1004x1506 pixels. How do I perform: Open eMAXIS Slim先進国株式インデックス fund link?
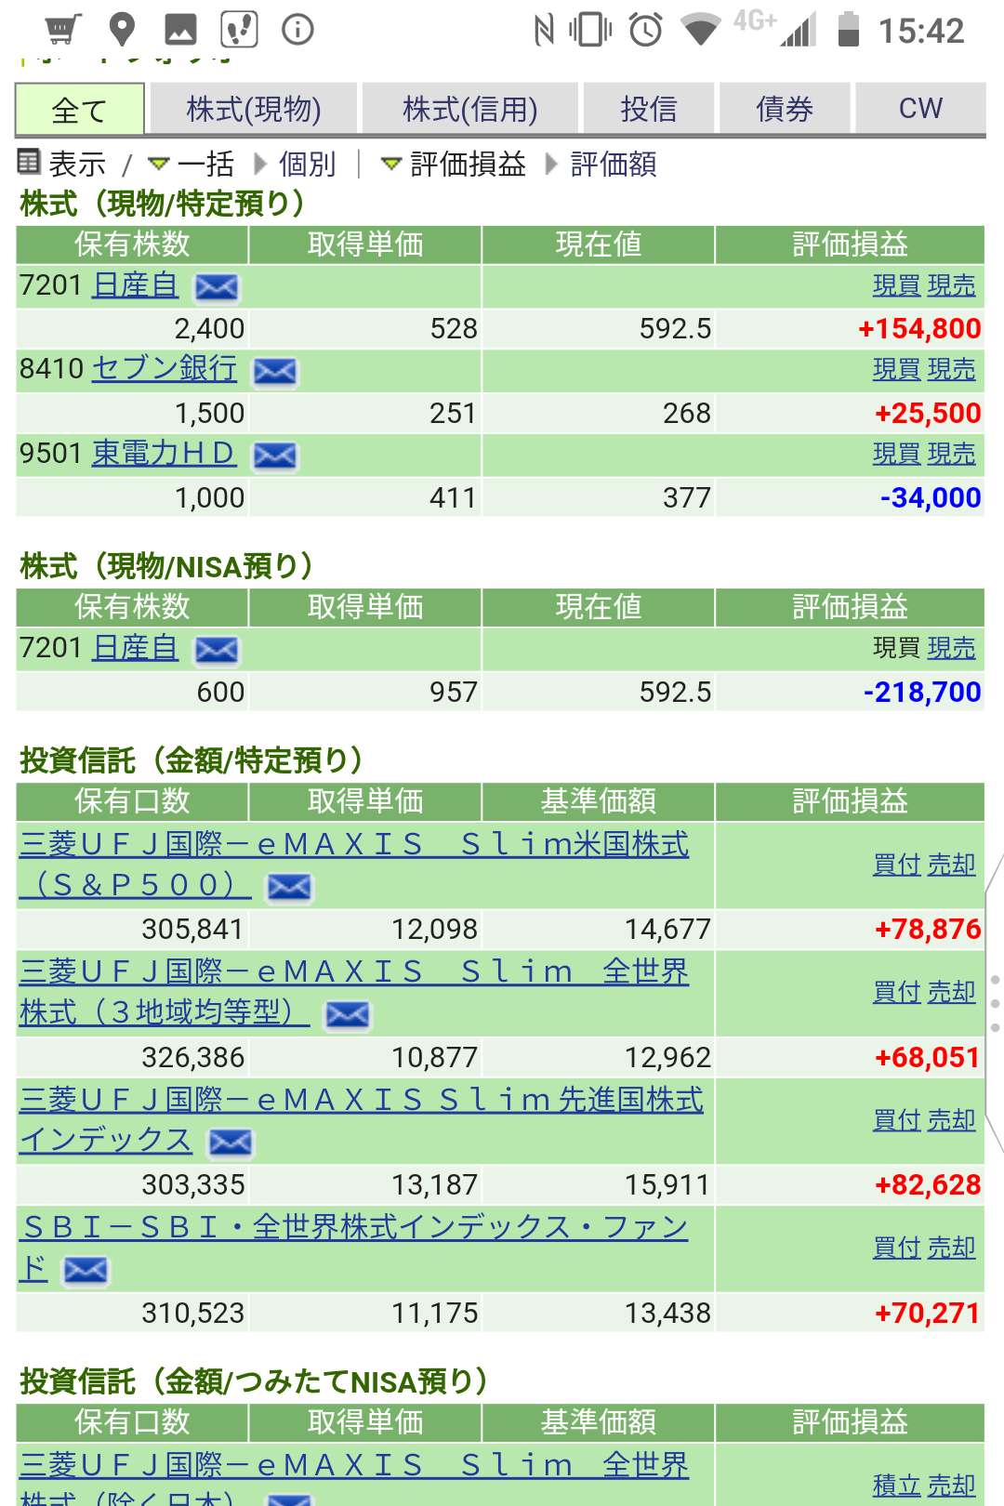[x=362, y=1119]
